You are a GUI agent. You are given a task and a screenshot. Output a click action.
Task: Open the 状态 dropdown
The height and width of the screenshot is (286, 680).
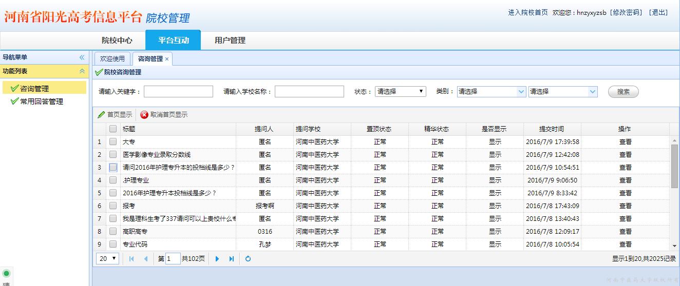[x=400, y=91]
